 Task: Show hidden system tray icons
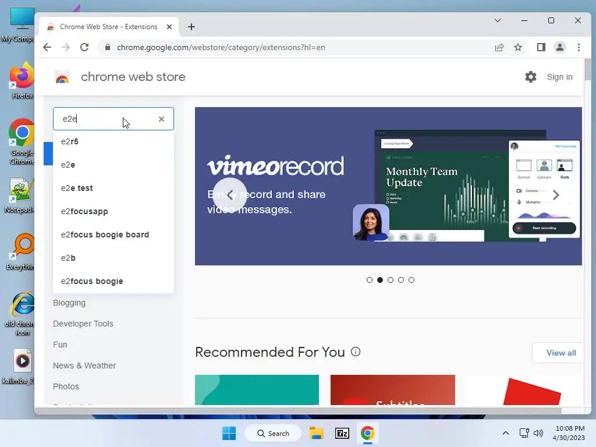click(506, 433)
